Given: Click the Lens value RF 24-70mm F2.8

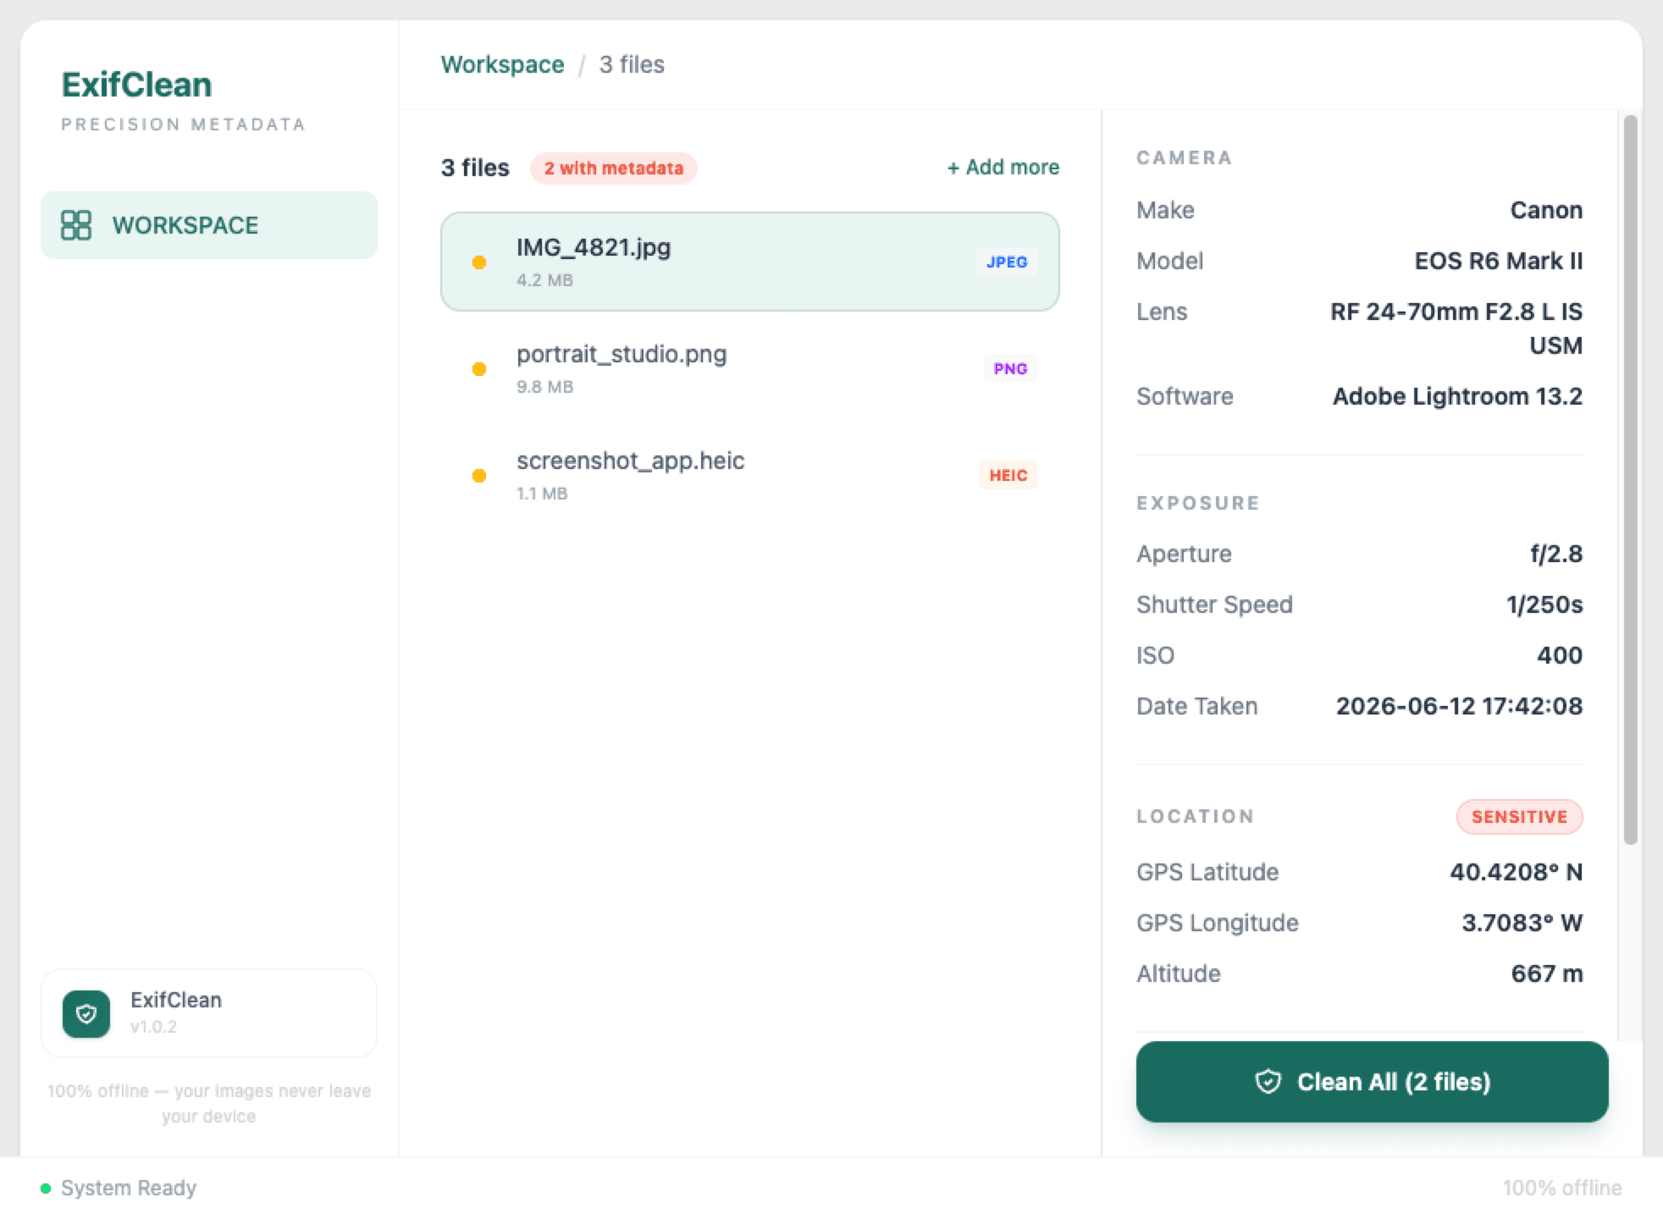Looking at the screenshot, I should coord(1456,328).
